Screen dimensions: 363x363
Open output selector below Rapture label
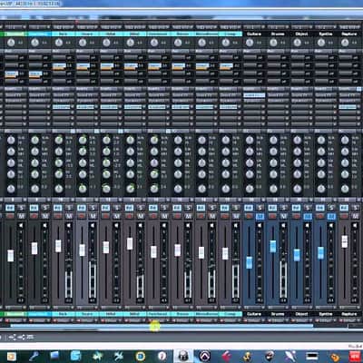pos(349,320)
